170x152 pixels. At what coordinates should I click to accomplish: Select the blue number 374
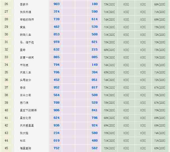(57, 12)
